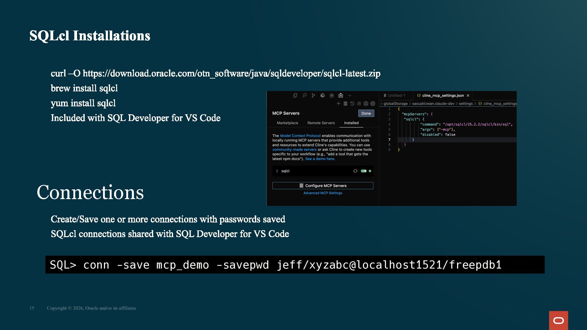Switch to the Marketplace tab
587x330 pixels.
[287, 123]
